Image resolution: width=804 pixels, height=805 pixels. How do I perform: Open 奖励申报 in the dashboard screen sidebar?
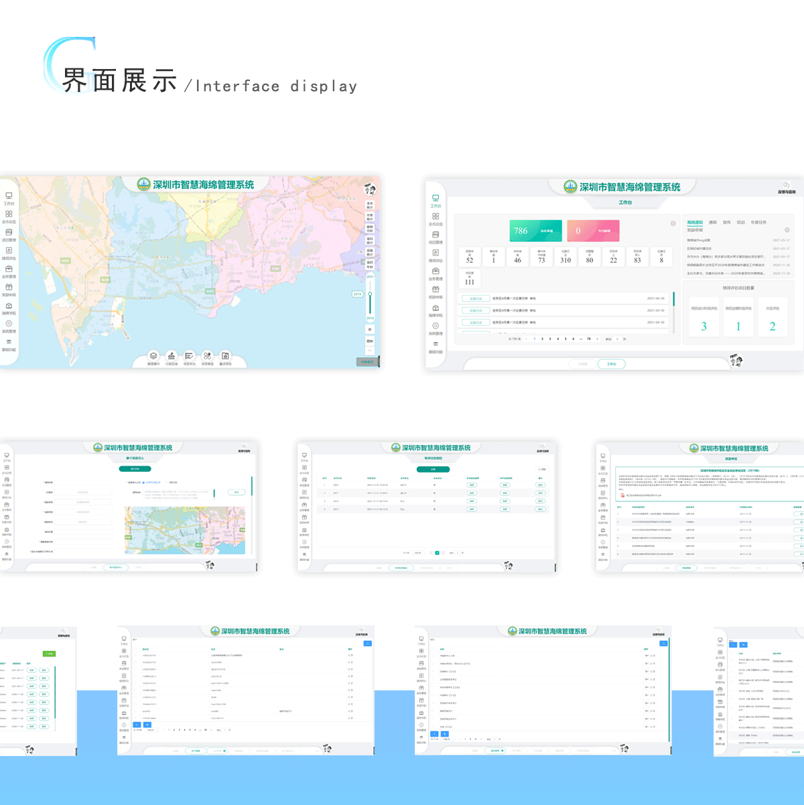click(x=435, y=292)
